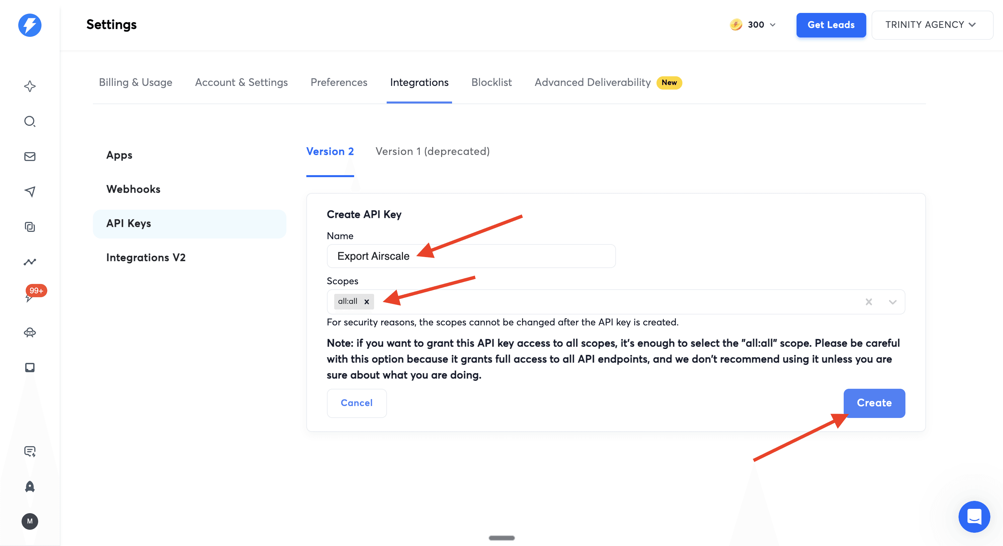Remove the all:all scope tag
Viewport: 1003px width, 546px height.
366,302
